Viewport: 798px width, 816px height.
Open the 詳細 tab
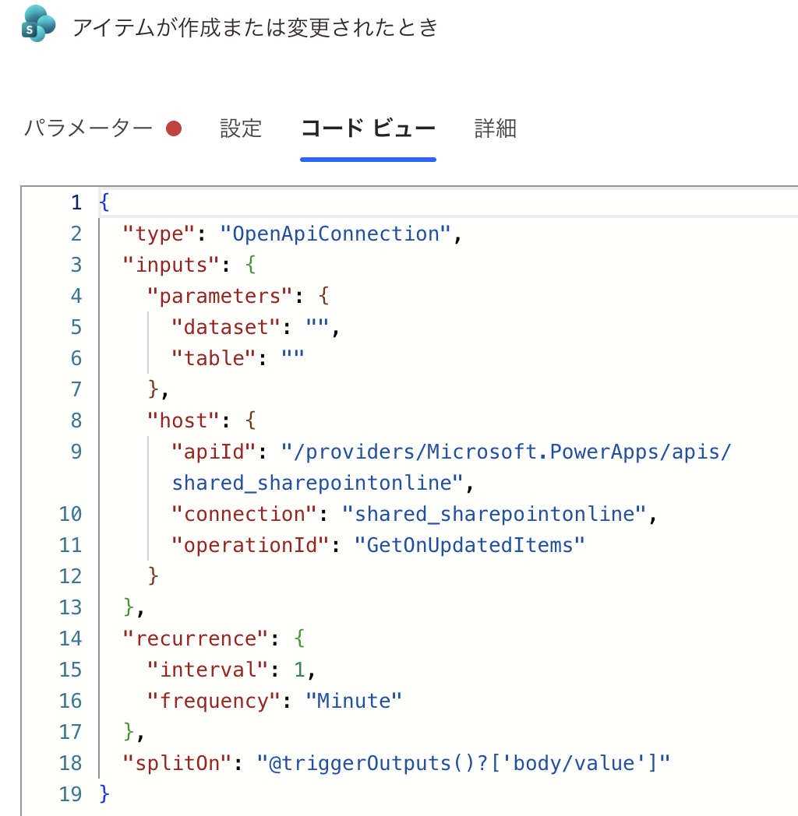(496, 128)
